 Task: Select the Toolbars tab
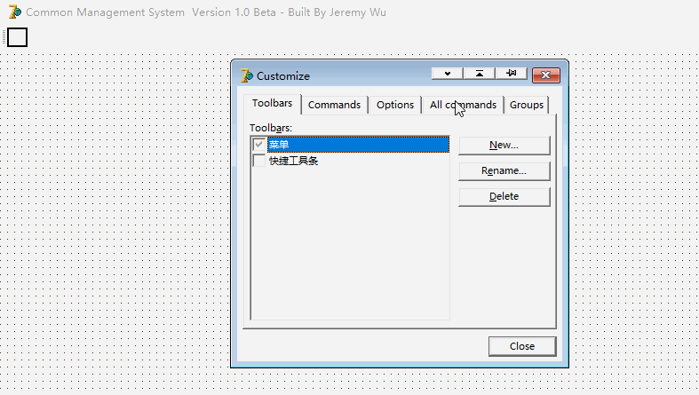pyautogui.click(x=272, y=104)
